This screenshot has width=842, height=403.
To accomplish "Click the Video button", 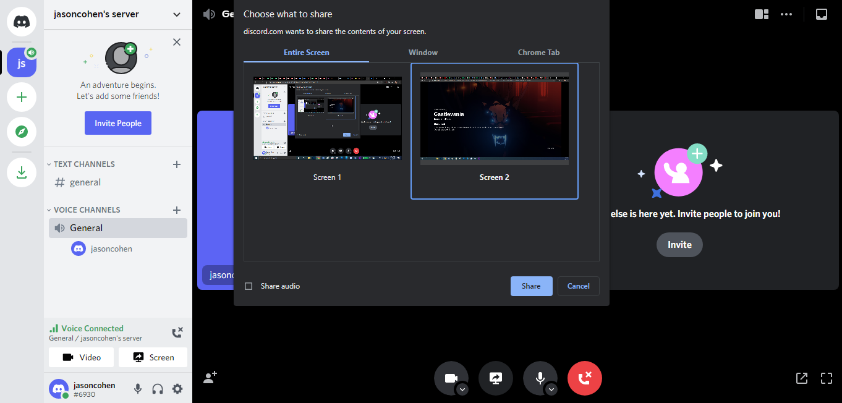I will [81, 357].
